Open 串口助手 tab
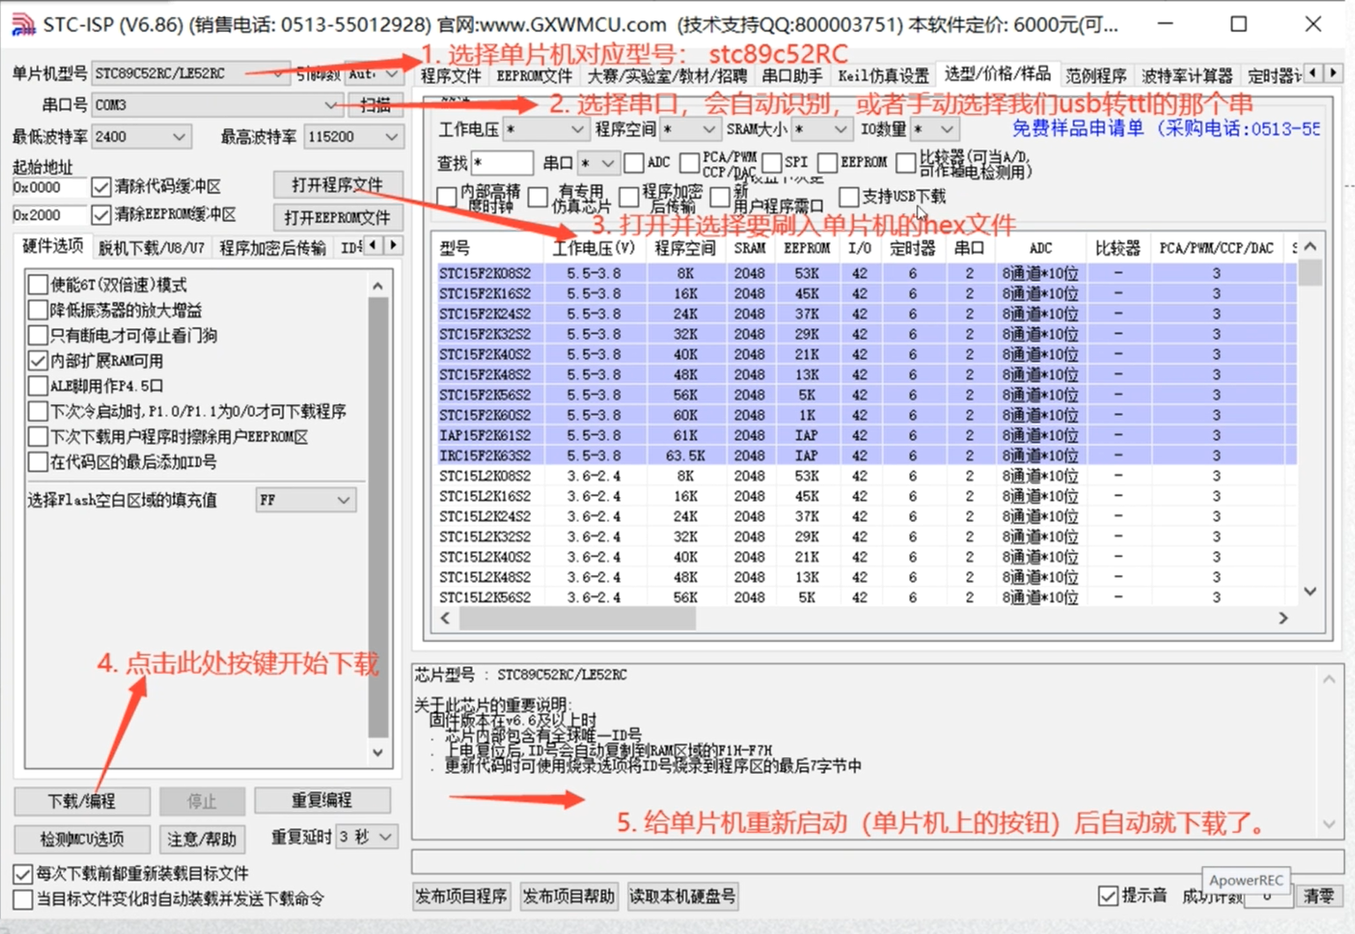 click(x=792, y=76)
